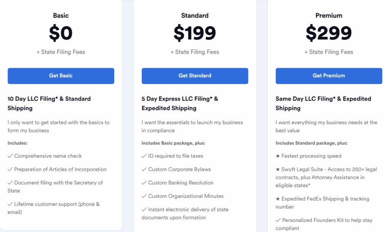Click the Get Basic button
This screenshot has width=390, height=232.
(x=61, y=76)
